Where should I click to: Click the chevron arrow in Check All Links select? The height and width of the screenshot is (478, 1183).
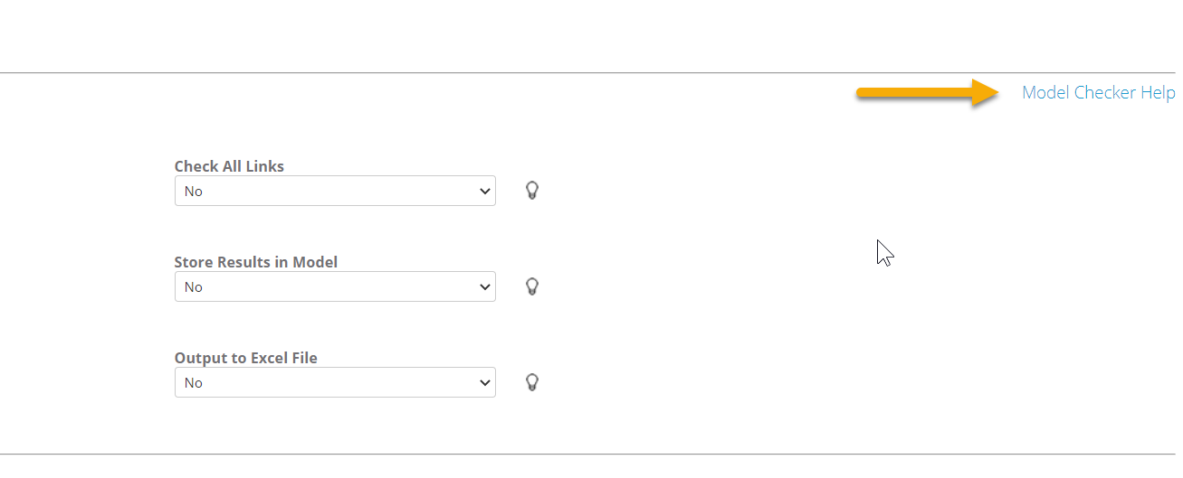[484, 191]
